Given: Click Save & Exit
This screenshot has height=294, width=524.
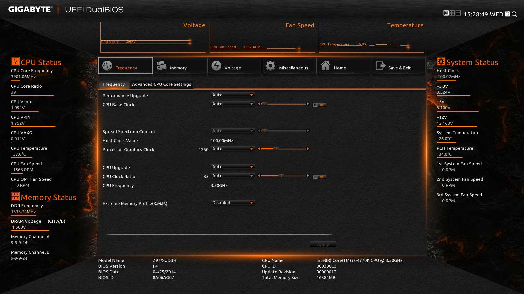Looking at the screenshot, I should 398,66.
